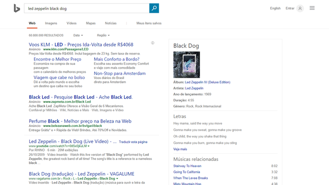Image resolution: width=329 pixels, height=185 pixels.
Task: Open 'Encontre o Melhor Preço' sublink
Action: [57, 59]
